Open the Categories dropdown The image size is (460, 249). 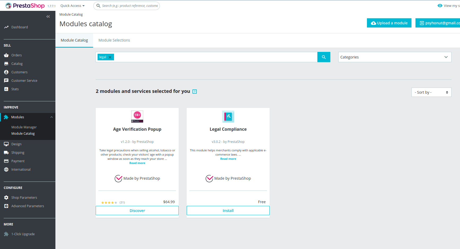click(395, 57)
